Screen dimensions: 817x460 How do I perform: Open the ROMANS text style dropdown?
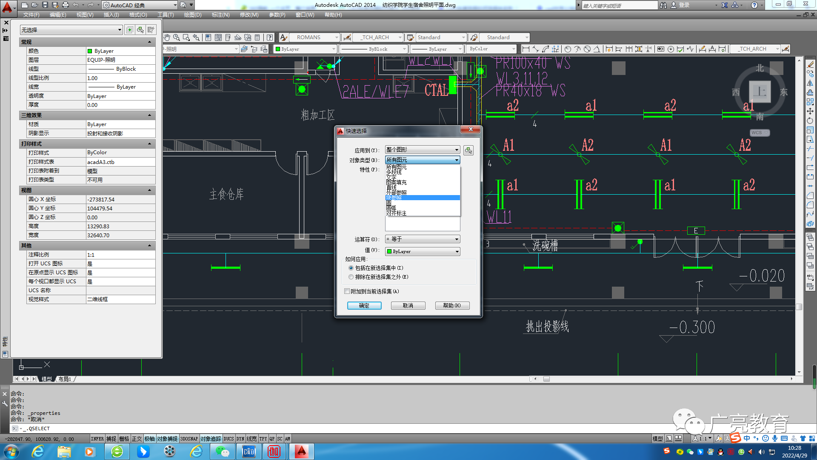click(x=314, y=37)
